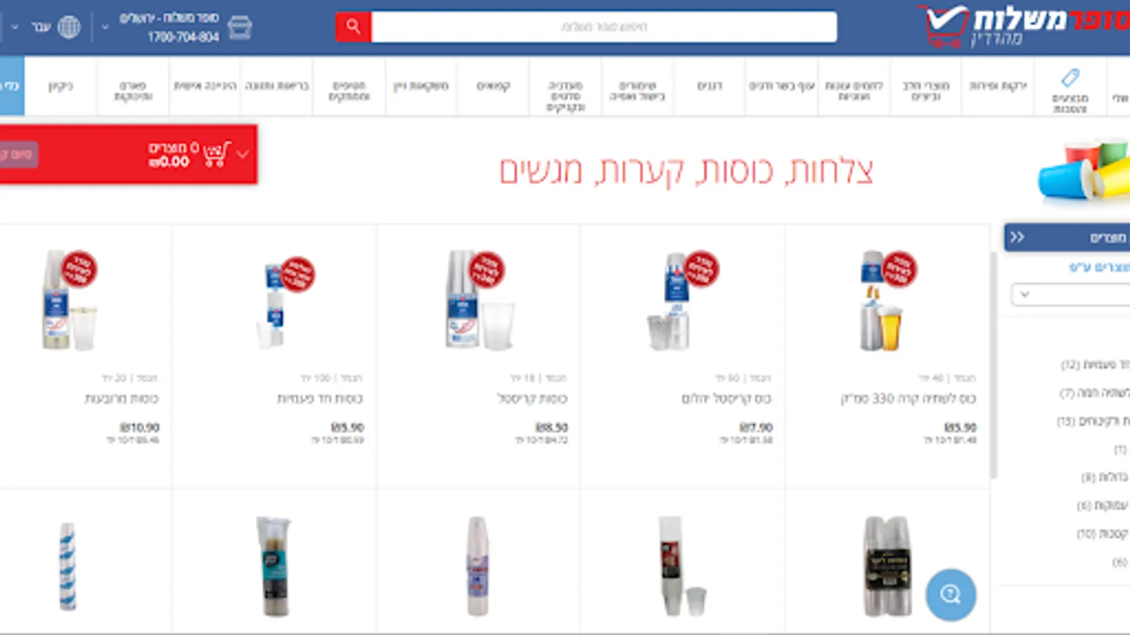Image resolution: width=1130 pixels, height=635 pixels.
Task: Click the red search magnifier button
Action: (353, 27)
